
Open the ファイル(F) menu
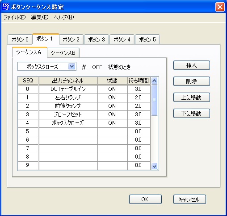click(x=15, y=17)
